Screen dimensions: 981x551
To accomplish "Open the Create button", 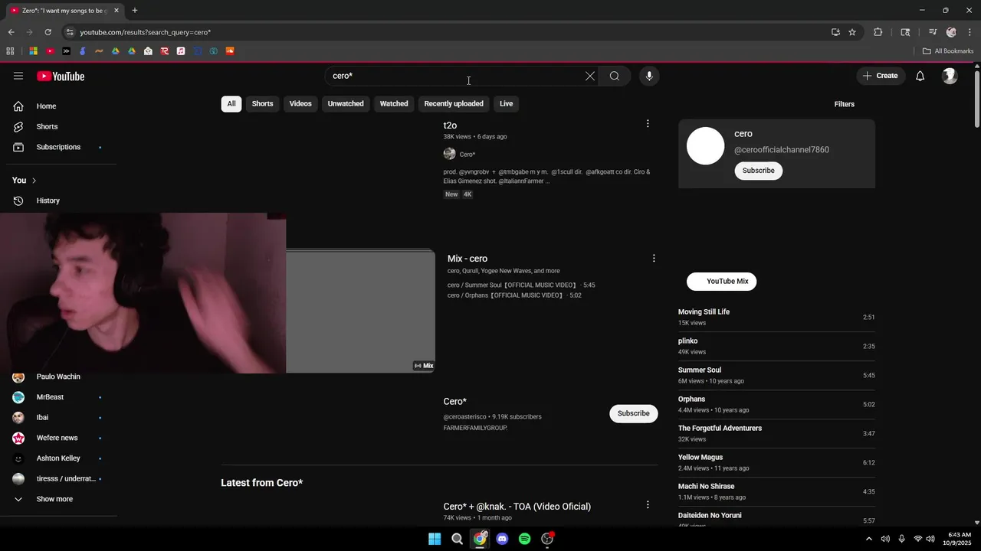I will tap(880, 76).
